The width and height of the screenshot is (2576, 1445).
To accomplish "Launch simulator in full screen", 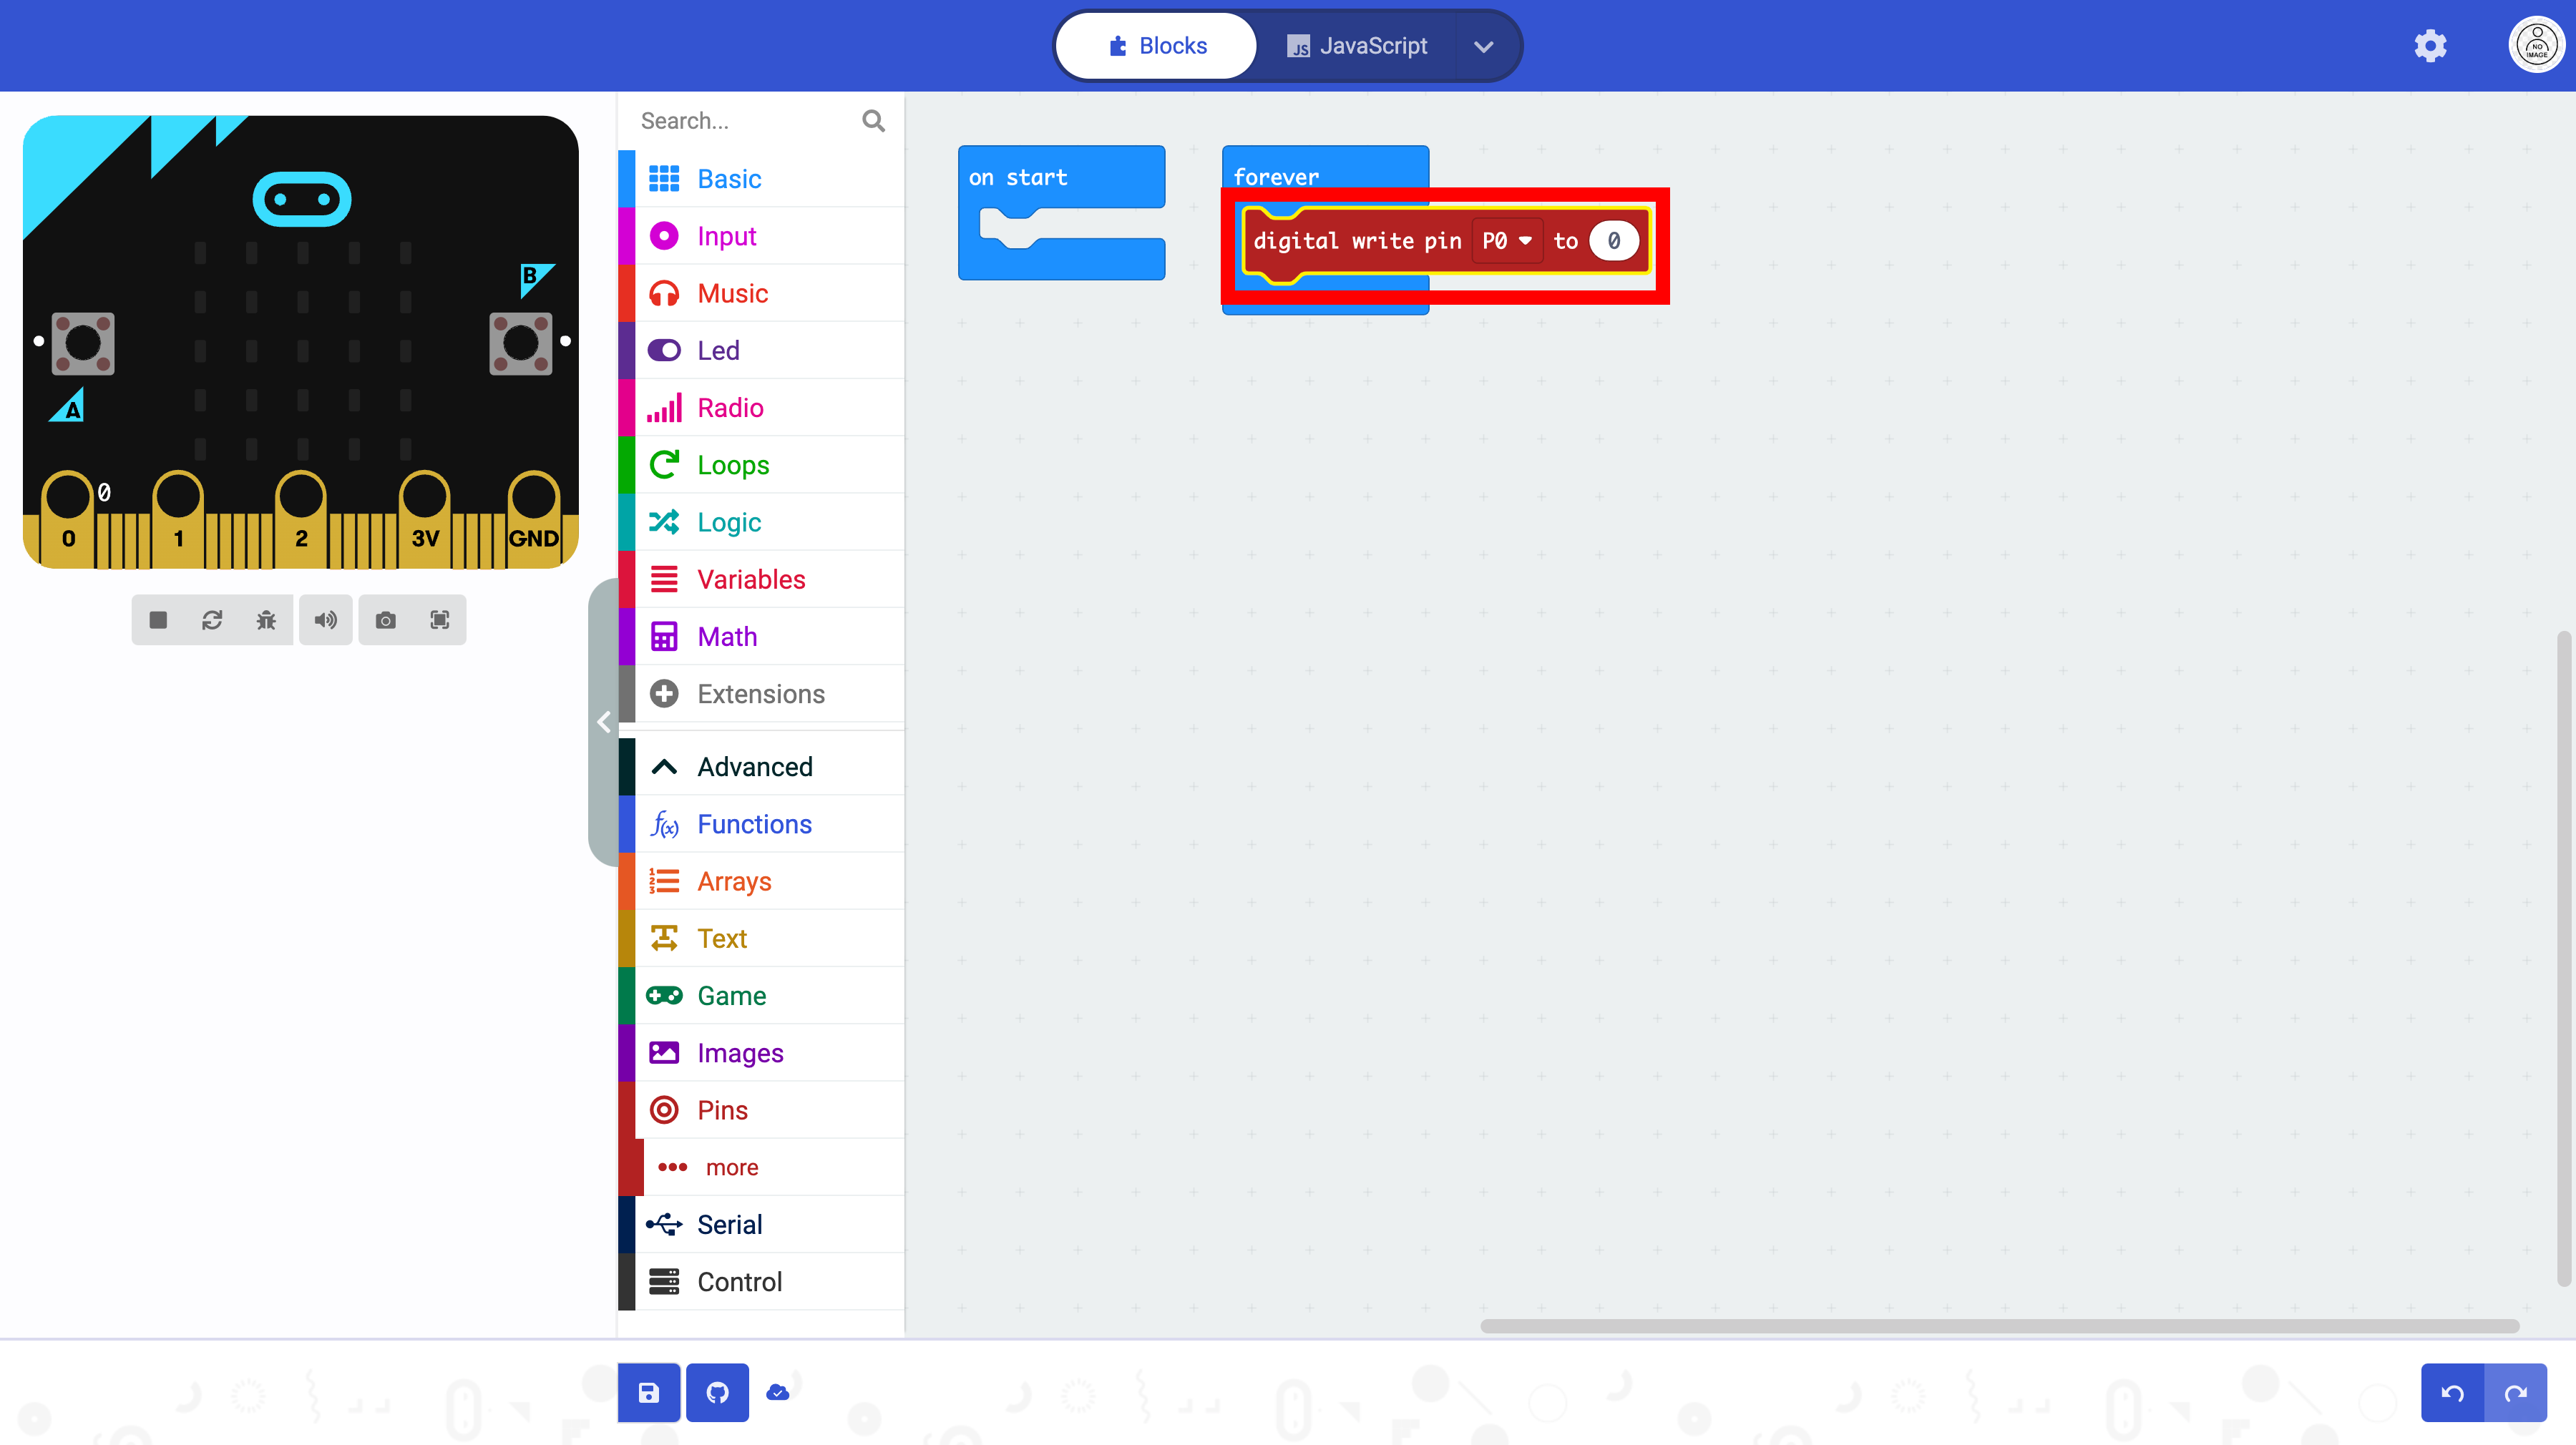I will coord(439,620).
